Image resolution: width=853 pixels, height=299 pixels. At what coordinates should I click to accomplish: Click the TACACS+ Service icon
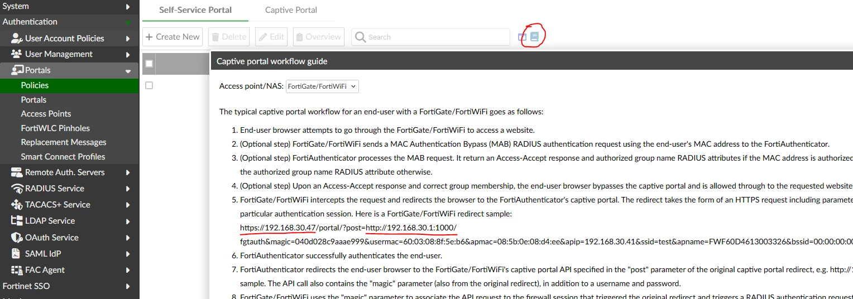click(17, 205)
